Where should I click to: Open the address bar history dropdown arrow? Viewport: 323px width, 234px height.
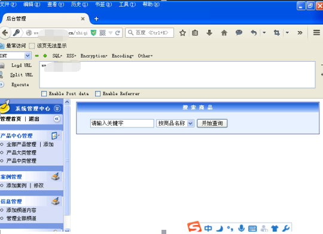111,32
